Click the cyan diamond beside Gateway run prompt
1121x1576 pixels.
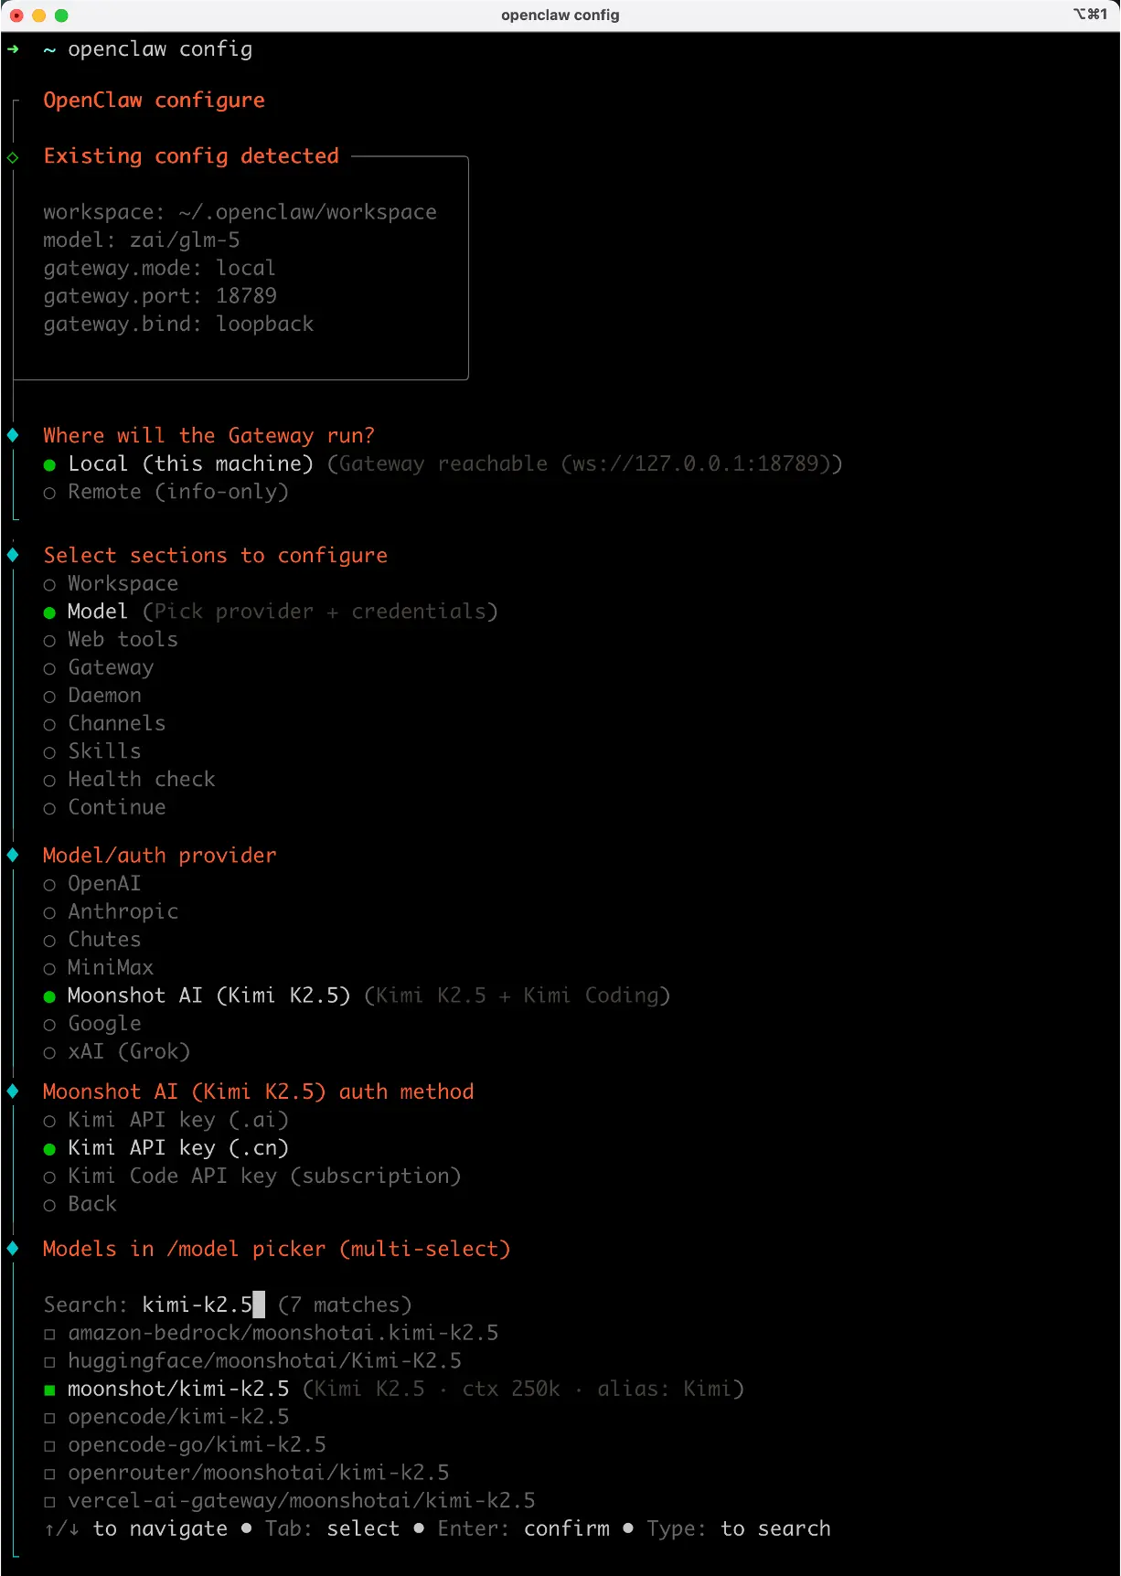[13, 435]
